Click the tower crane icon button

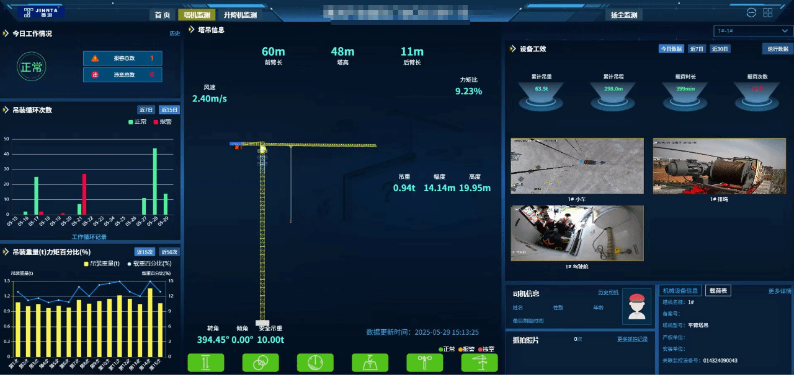[480, 363]
